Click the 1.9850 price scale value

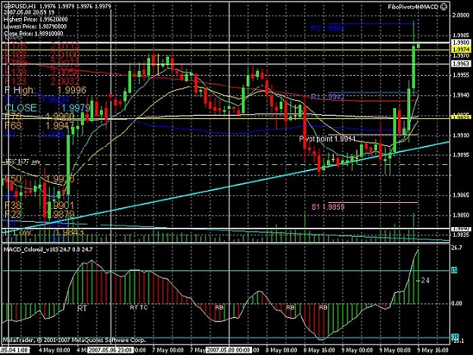[461, 215]
